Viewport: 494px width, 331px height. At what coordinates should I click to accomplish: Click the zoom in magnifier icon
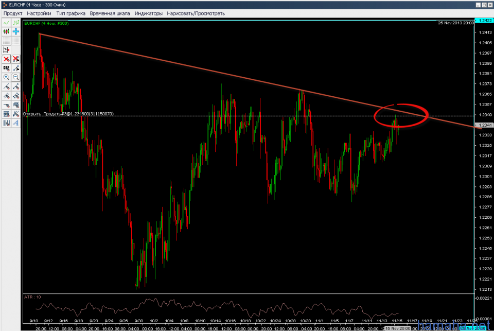pos(6,77)
